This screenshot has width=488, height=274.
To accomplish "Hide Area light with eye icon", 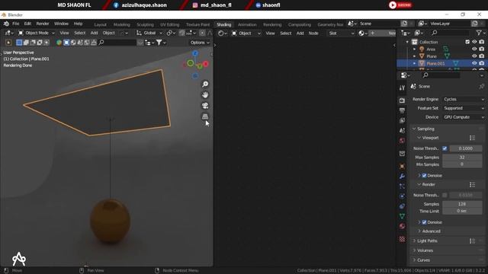I will click(x=474, y=49).
